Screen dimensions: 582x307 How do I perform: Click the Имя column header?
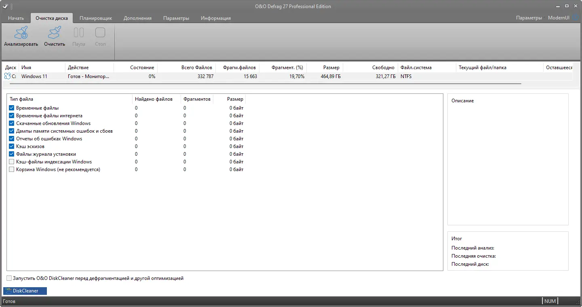point(42,68)
